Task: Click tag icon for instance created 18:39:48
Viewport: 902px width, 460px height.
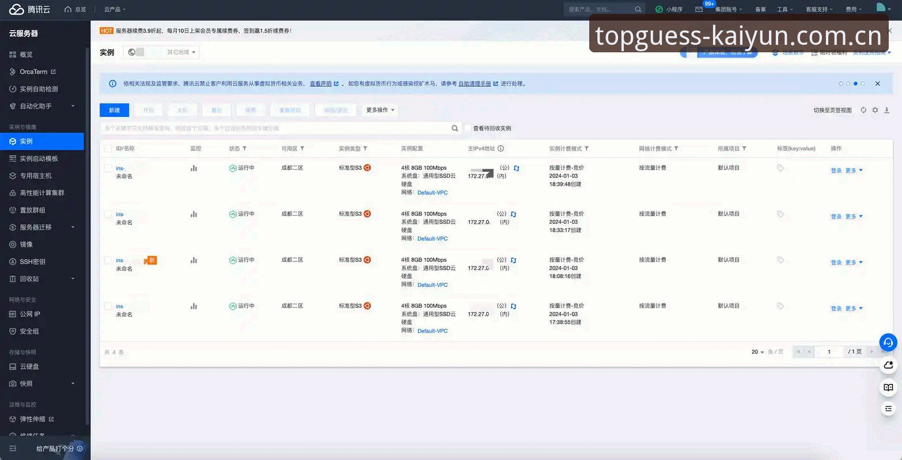Action: pyautogui.click(x=780, y=168)
